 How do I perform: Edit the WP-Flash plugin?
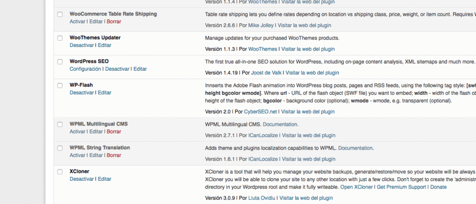(104, 93)
